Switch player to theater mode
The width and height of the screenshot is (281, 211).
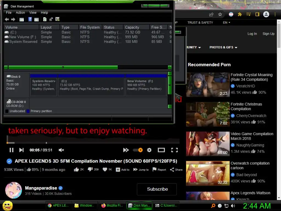tap(161, 150)
